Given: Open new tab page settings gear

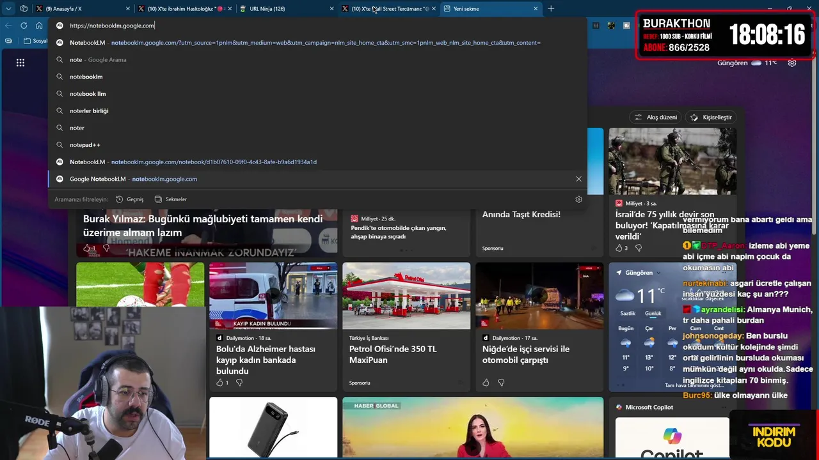Looking at the screenshot, I should [792, 63].
